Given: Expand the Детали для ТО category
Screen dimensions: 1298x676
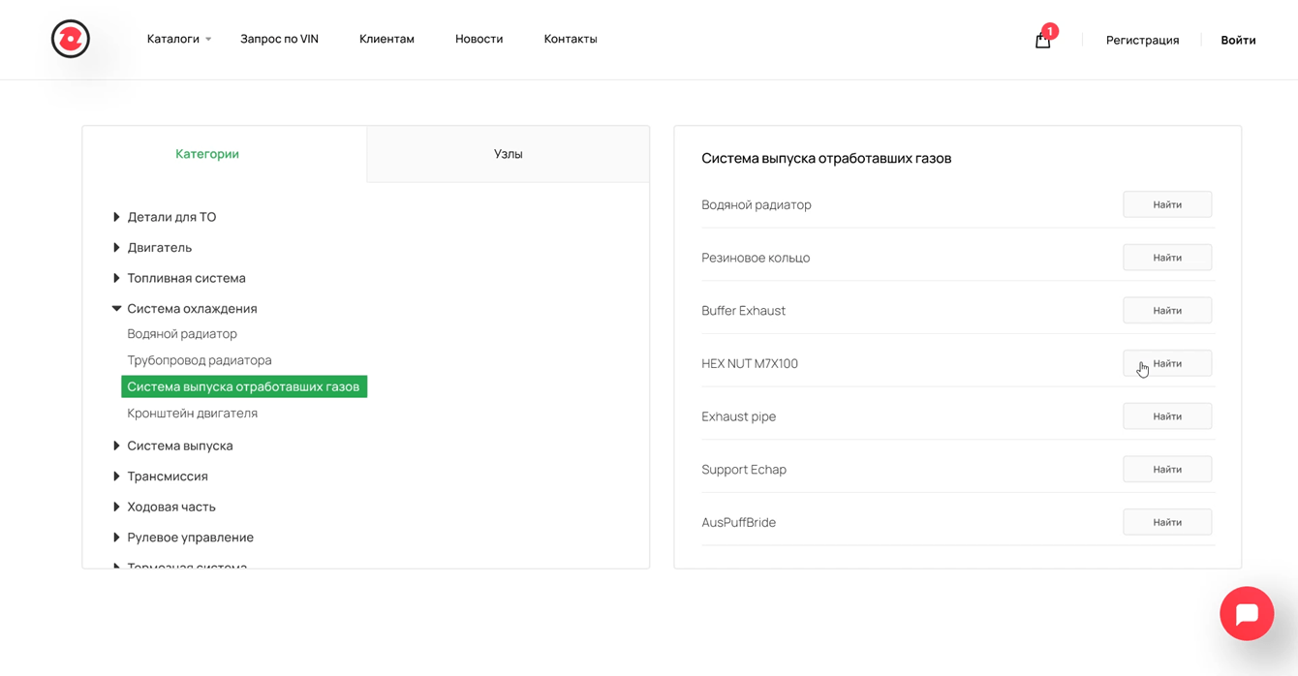Looking at the screenshot, I should tap(116, 217).
